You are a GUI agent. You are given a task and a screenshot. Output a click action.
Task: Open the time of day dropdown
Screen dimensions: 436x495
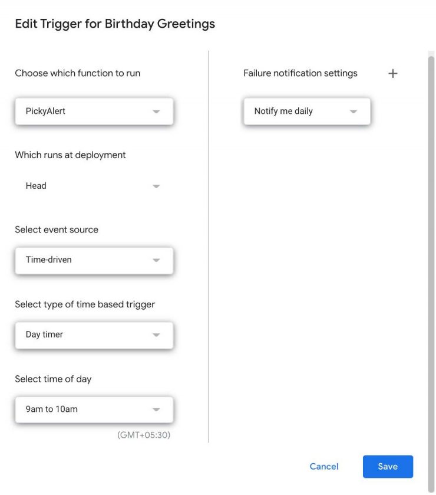93,409
